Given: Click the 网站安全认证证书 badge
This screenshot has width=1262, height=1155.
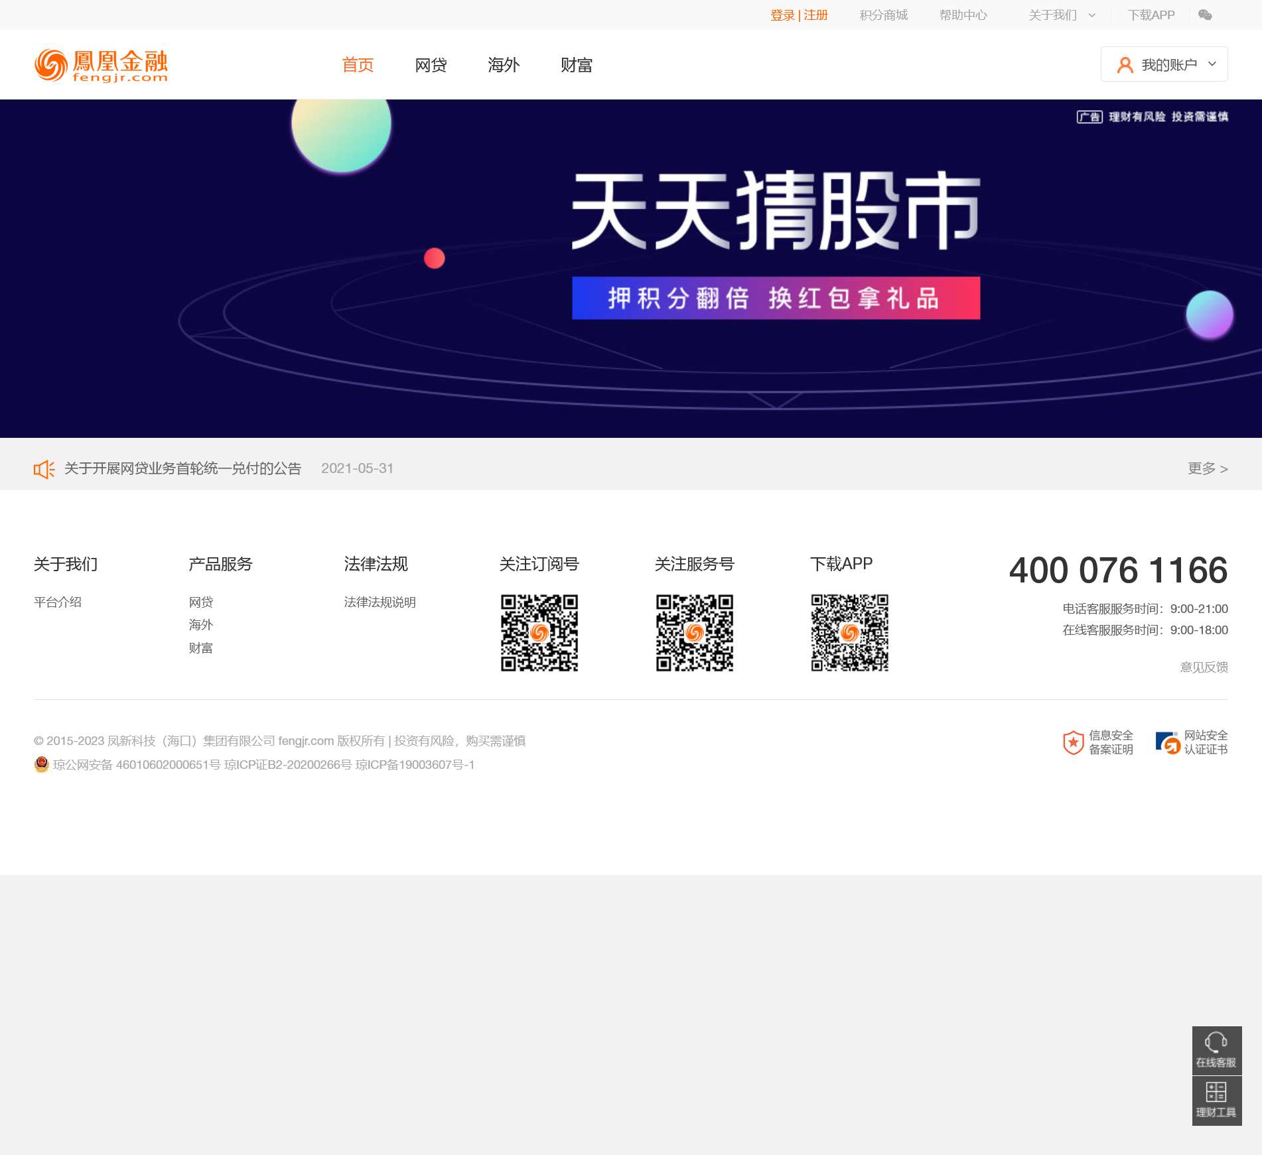Looking at the screenshot, I should pyautogui.click(x=1192, y=742).
